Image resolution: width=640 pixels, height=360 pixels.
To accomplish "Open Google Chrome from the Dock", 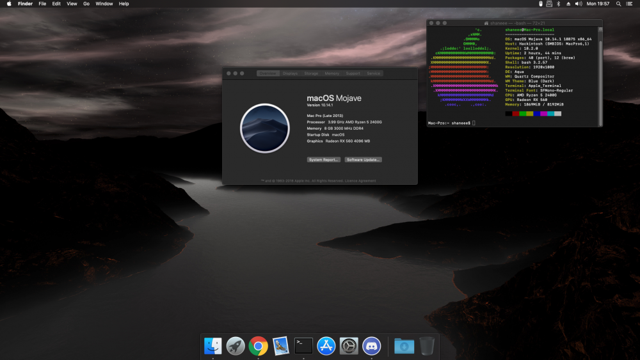I will click(259, 346).
